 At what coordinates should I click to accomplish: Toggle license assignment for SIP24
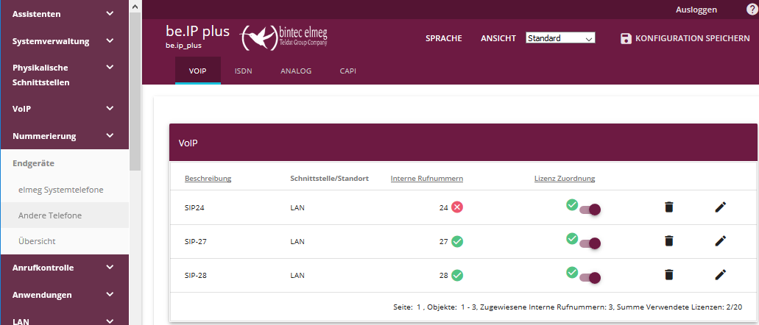pos(590,210)
